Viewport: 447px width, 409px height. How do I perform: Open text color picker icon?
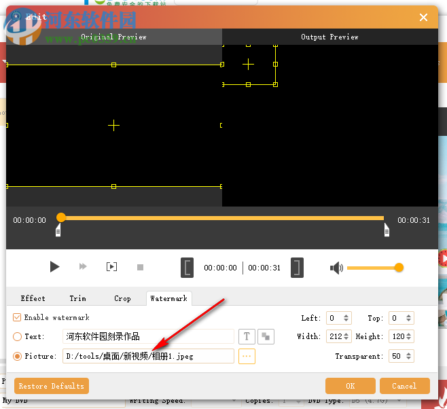(266, 336)
